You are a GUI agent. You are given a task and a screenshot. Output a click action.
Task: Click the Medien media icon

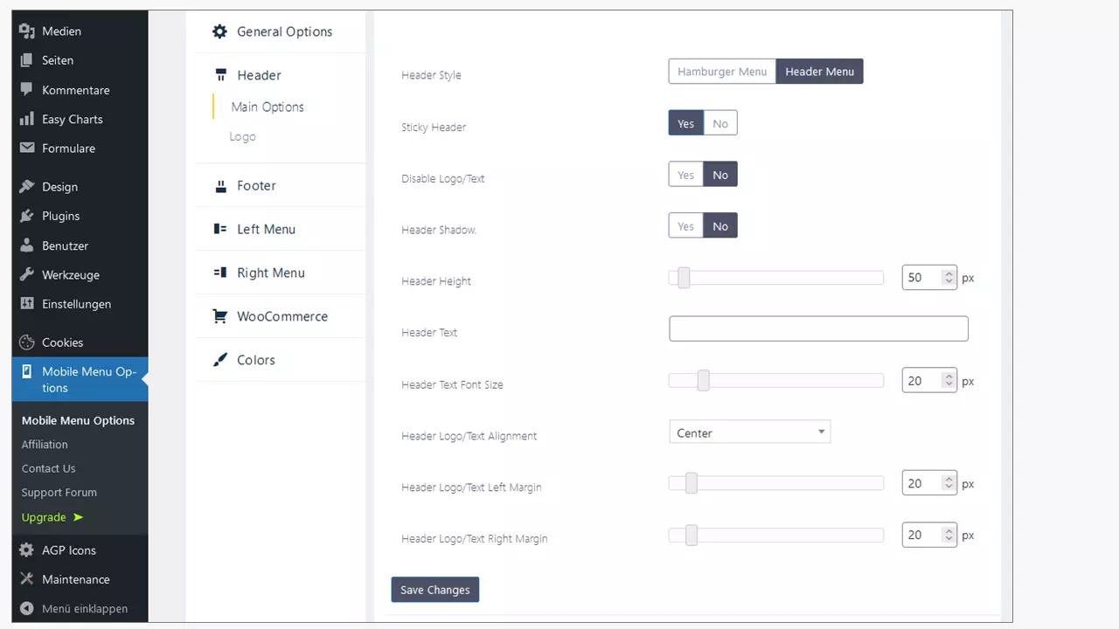point(27,31)
